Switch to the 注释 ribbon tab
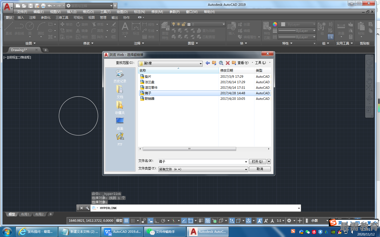 [x=32, y=18]
